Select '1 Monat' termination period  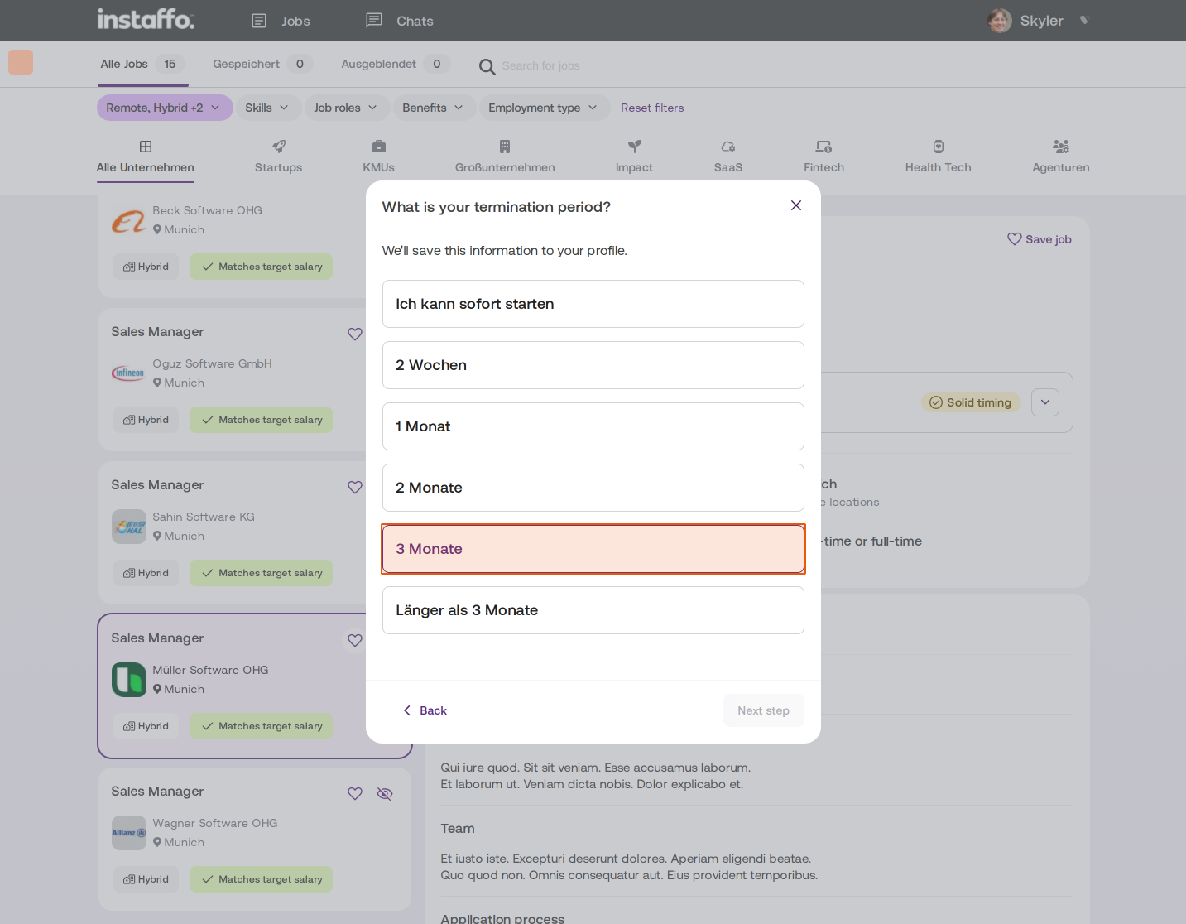[x=593, y=426]
